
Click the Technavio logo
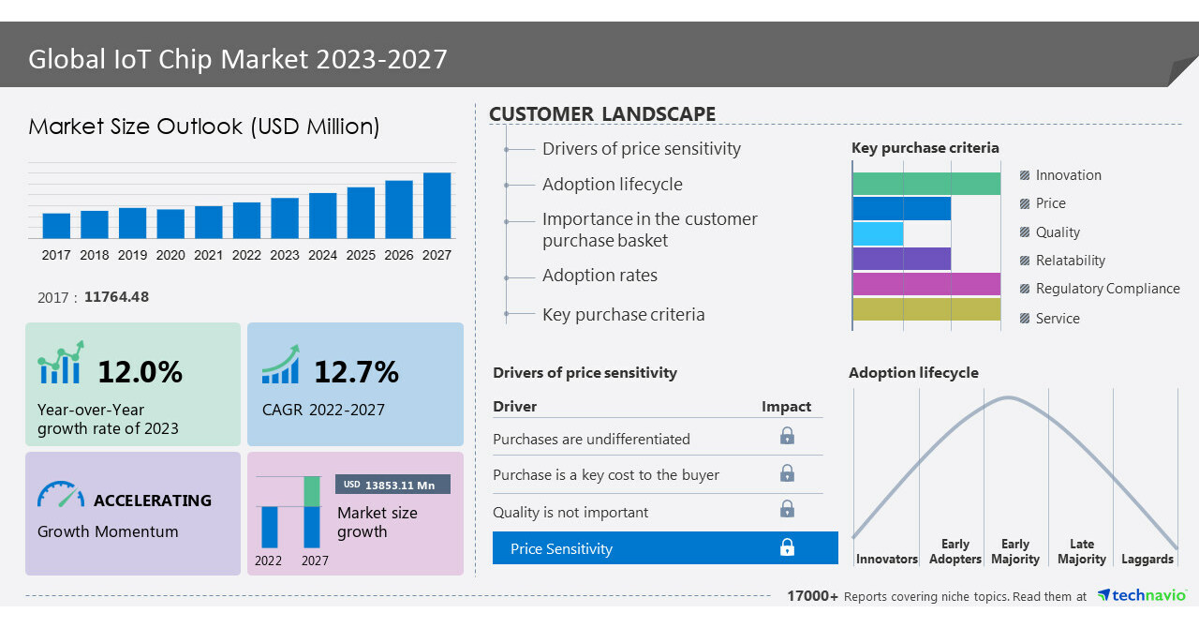pyautogui.click(x=1143, y=594)
